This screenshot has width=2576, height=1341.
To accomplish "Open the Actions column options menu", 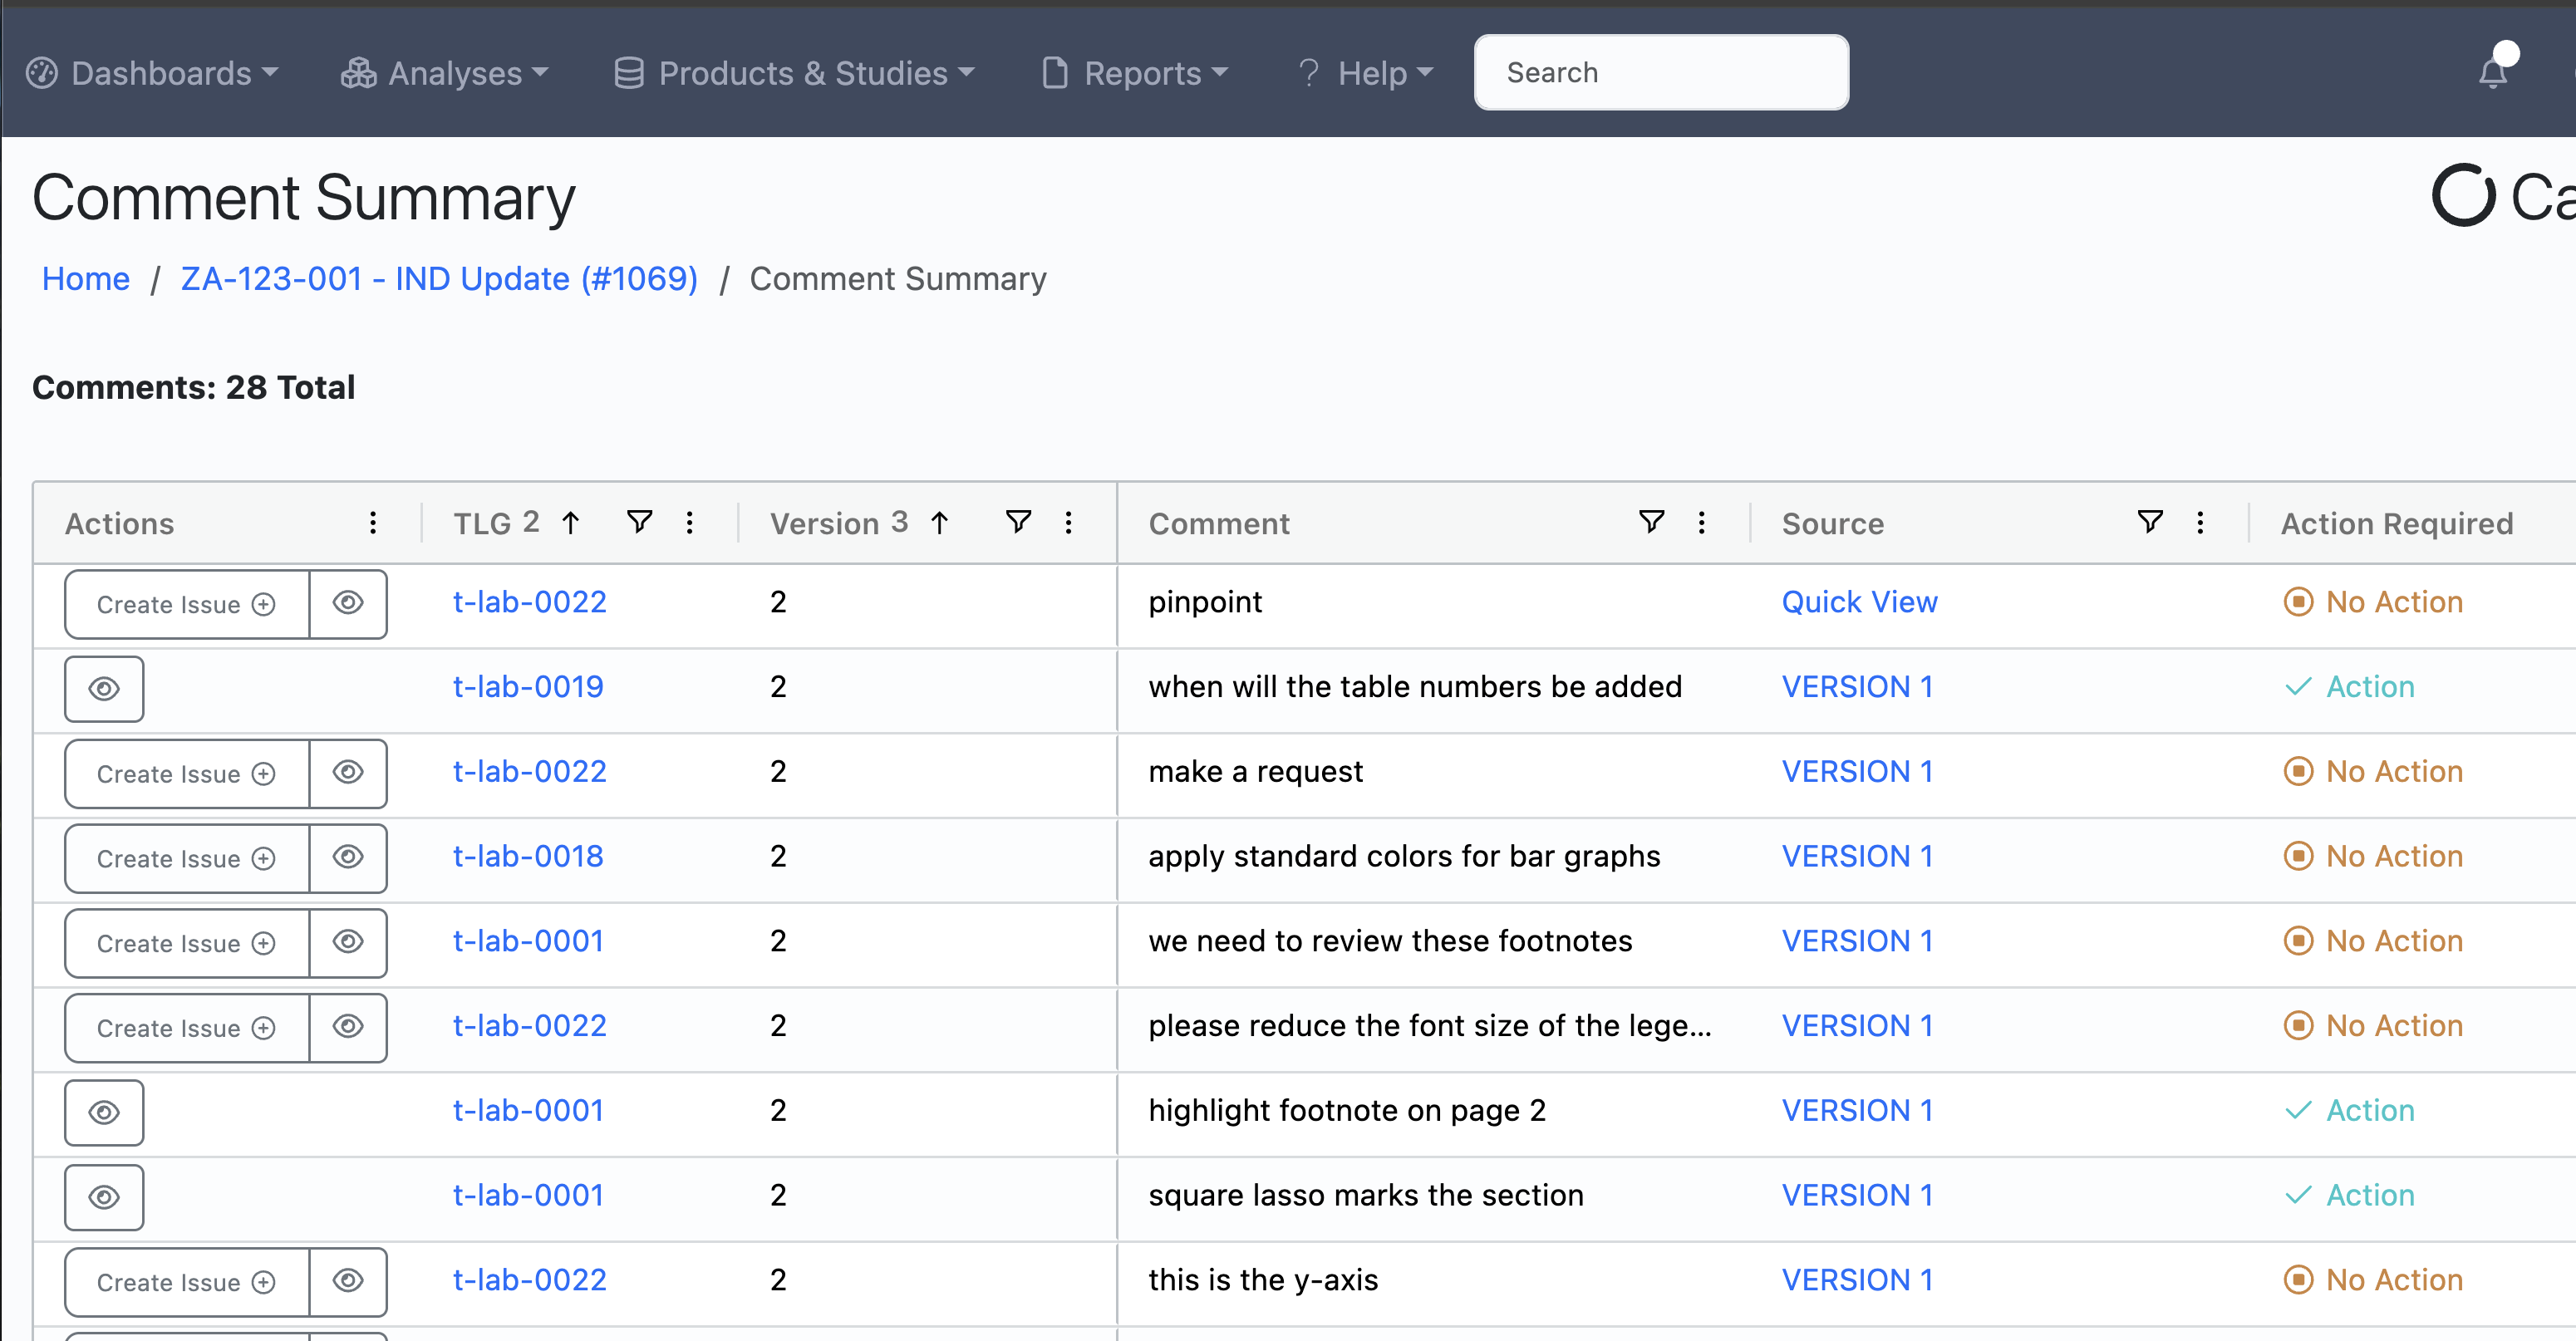I will click(373, 522).
